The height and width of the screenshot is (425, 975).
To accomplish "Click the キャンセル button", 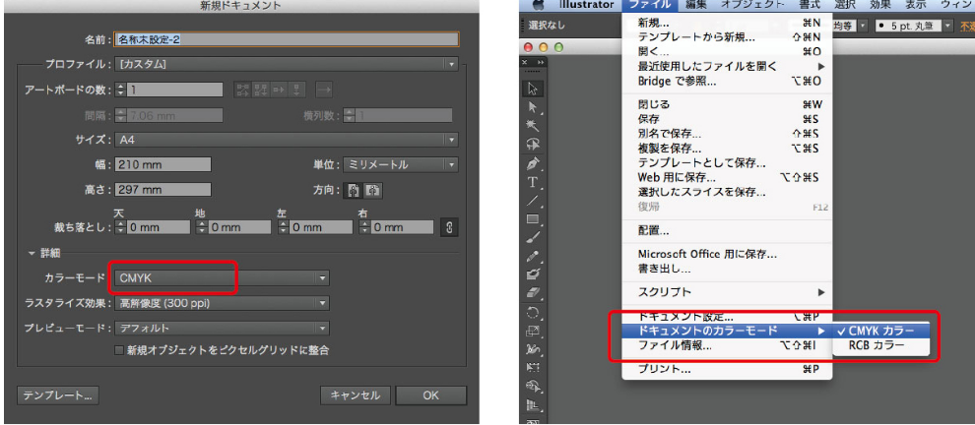I will [356, 395].
